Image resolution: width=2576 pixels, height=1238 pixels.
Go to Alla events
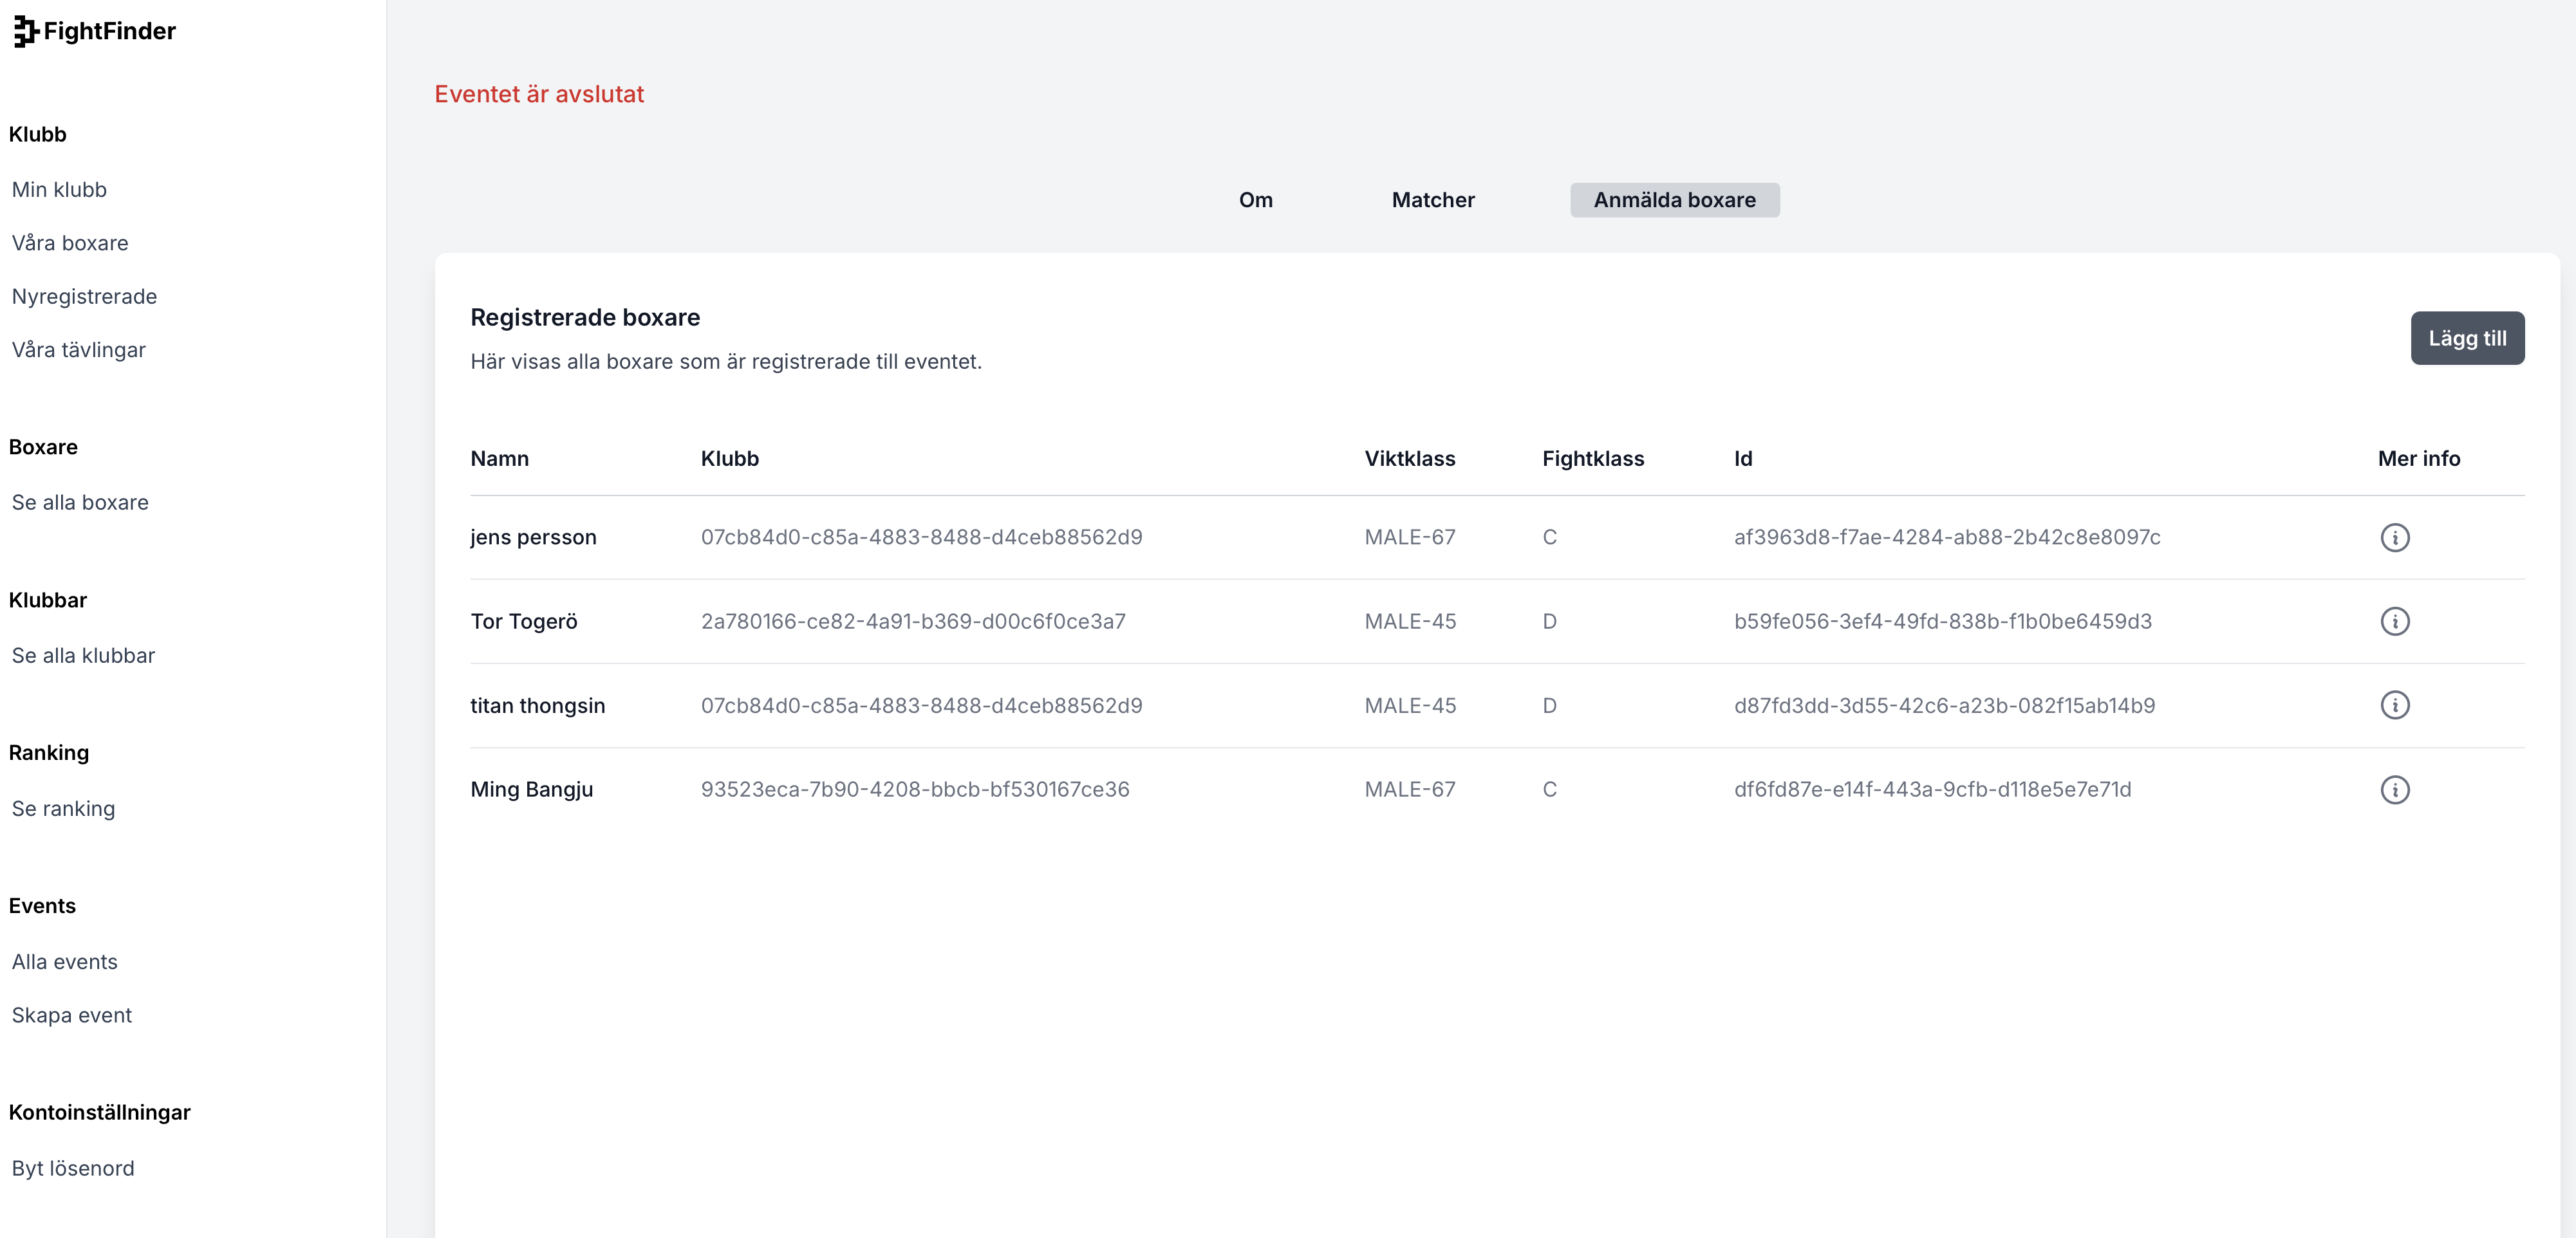pos(64,961)
